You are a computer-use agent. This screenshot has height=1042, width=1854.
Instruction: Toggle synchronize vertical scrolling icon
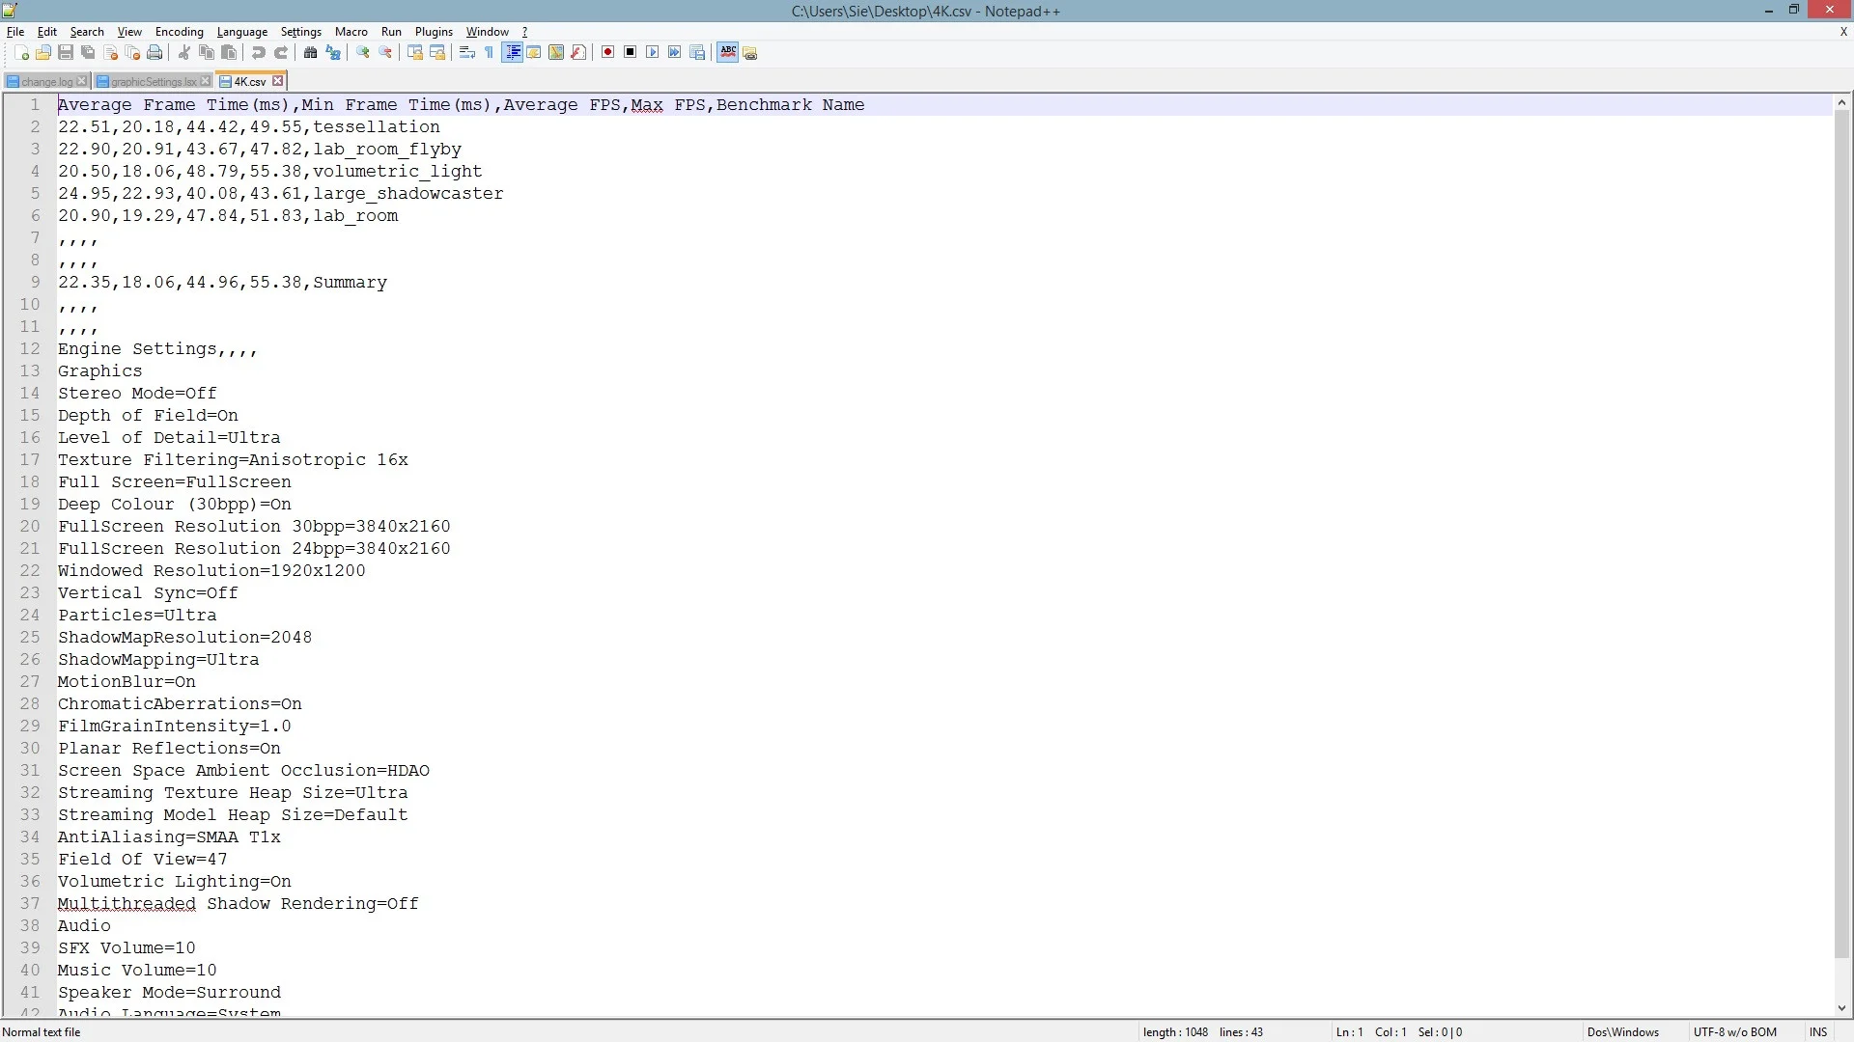415,53
